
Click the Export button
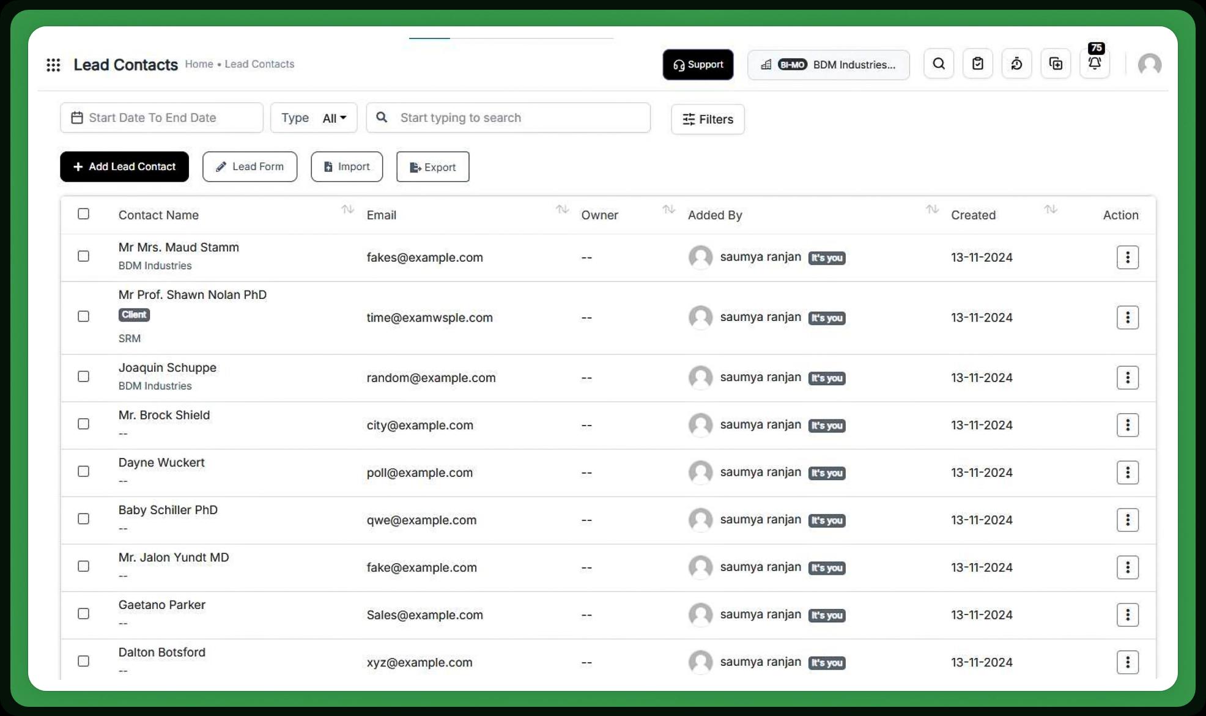coord(432,167)
